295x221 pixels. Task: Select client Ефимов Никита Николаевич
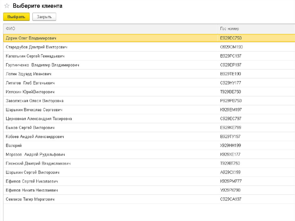(x=32, y=190)
